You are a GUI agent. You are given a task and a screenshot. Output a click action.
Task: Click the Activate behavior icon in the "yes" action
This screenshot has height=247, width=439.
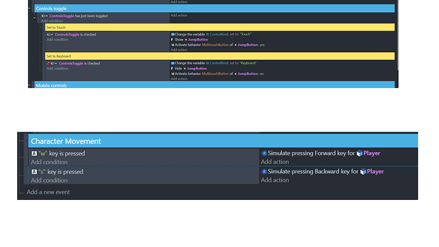point(172,45)
